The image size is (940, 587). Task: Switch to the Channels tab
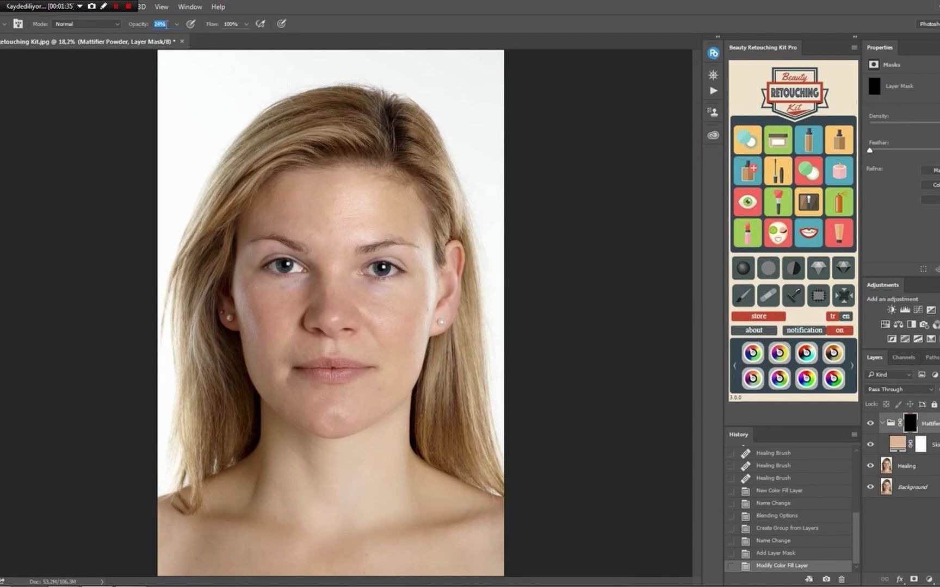point(904,357)
